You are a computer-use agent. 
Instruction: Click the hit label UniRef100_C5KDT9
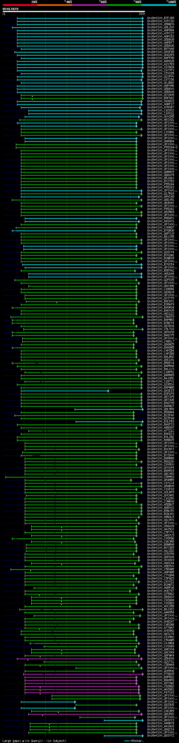[x=161, y=317]
